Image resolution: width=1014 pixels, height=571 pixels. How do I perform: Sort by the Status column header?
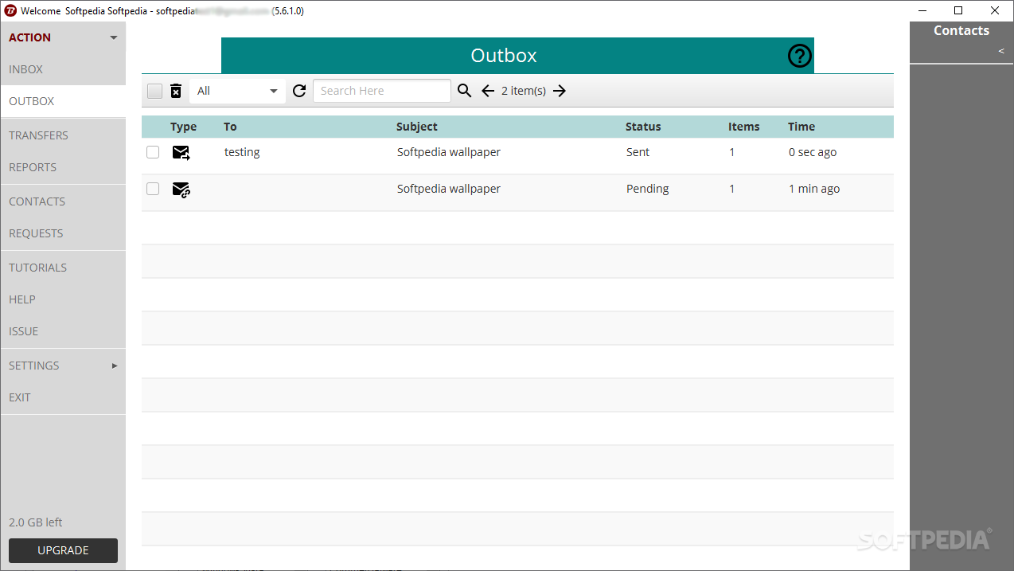pos(643,127)
